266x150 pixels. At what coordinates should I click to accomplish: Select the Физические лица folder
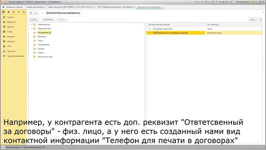click(x=45, y=57)
